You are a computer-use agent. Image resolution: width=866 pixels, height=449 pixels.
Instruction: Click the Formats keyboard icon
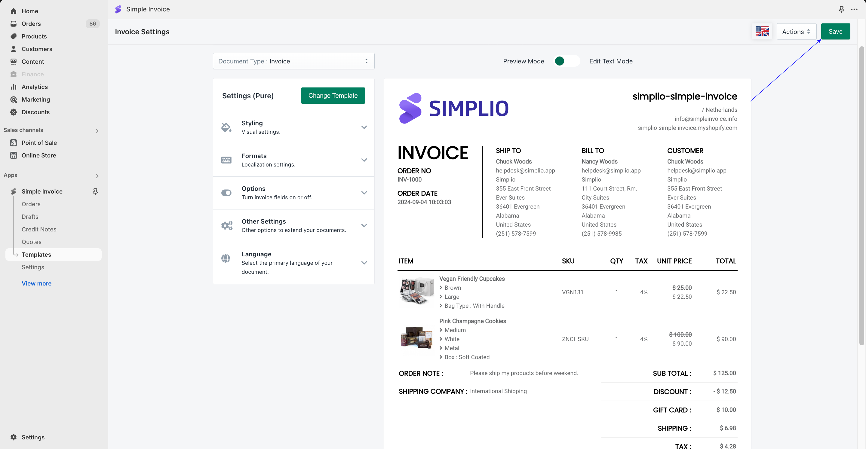click(226, 160)
